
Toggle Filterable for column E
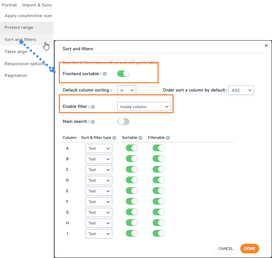(x=158, y=191)
